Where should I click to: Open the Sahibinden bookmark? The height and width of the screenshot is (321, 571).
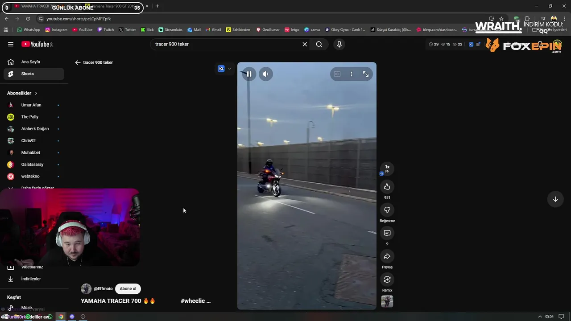pyautogui.click(x=238, y=30)
